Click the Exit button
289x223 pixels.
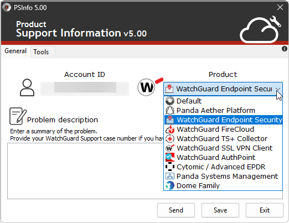(265, 210)
